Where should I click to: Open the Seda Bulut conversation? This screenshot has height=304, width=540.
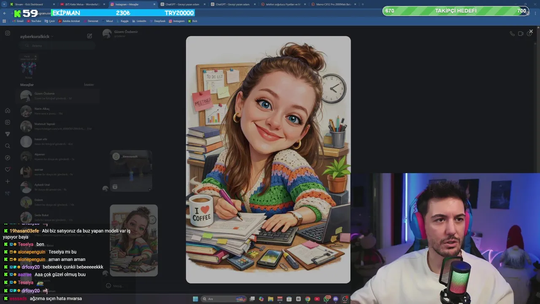(x=57, y=217)
